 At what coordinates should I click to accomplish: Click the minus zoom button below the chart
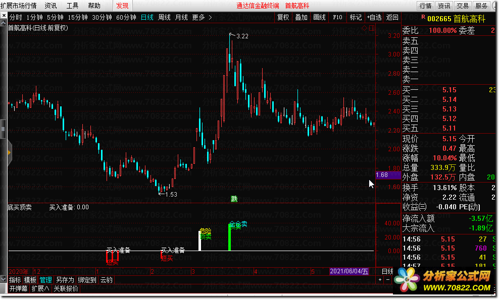click(388, 280)
